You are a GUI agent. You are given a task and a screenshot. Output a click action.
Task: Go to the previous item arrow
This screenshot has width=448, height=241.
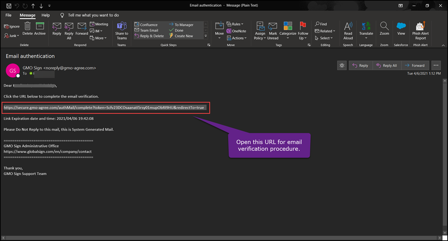point(33,6)
